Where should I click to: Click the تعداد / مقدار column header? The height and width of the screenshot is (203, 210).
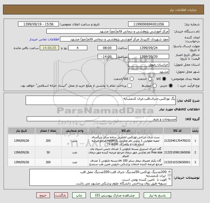click(48, 131)
